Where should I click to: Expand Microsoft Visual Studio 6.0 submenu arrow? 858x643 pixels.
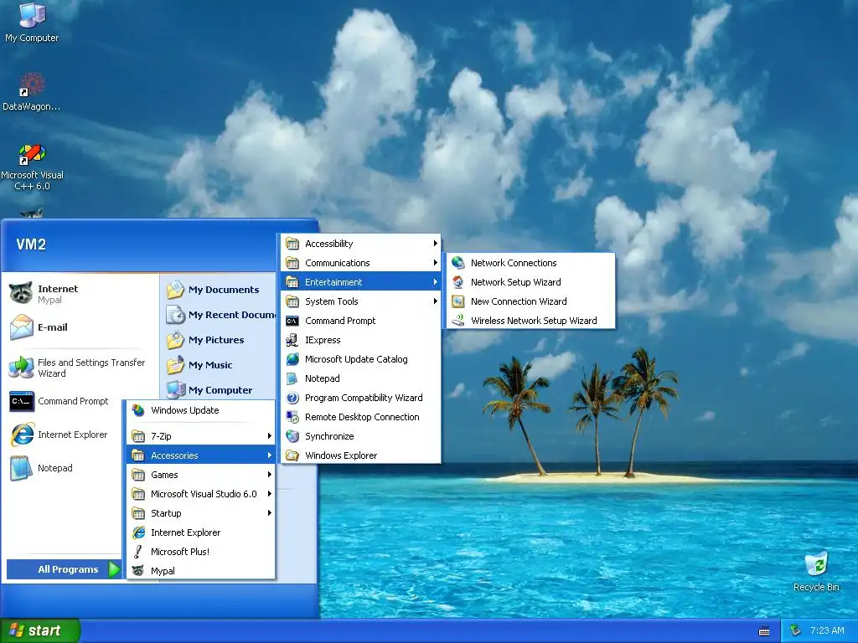pos(269,494)
